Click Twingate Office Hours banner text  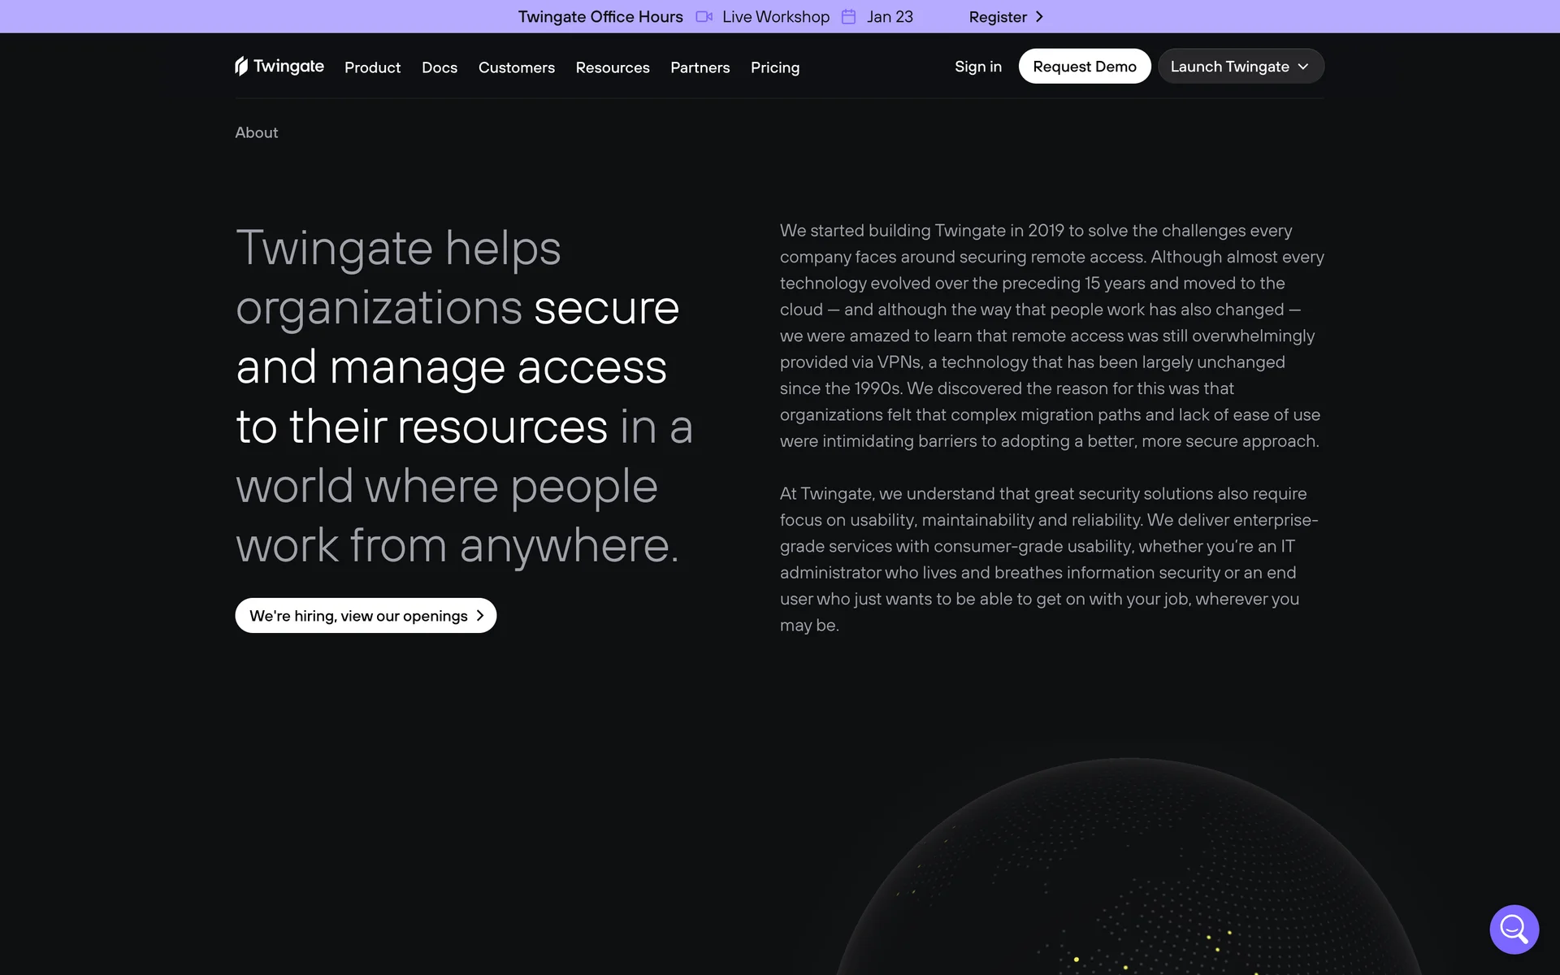600,17
